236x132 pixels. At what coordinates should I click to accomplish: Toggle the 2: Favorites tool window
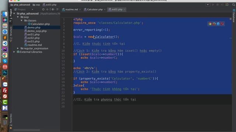click(x=11, y=121)
